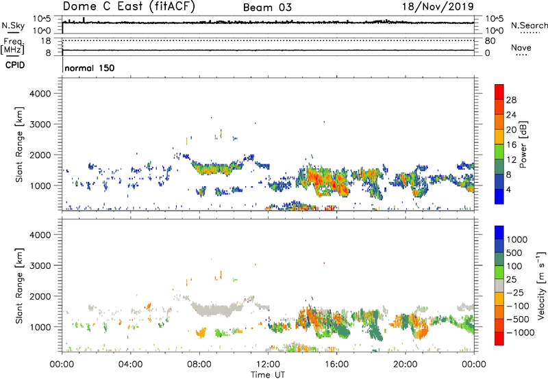The width and height of the screenshot is (548, 379).
Task: Click the "4" label on Power colorbar
Action: [508, 190]
